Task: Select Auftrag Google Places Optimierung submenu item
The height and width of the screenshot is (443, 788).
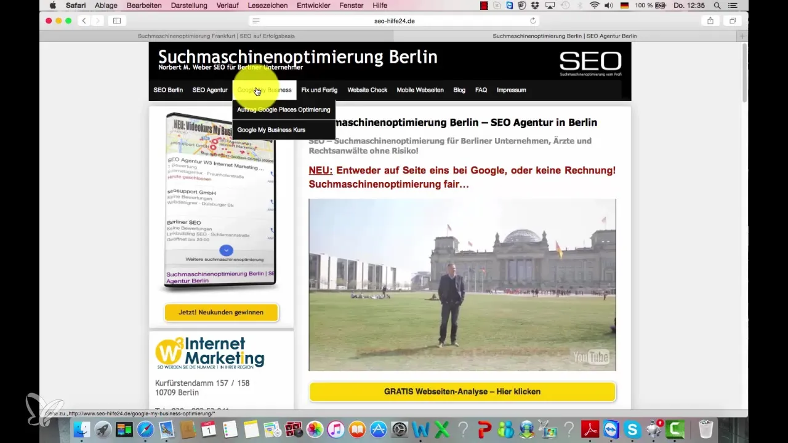Action: pos(284,110)
